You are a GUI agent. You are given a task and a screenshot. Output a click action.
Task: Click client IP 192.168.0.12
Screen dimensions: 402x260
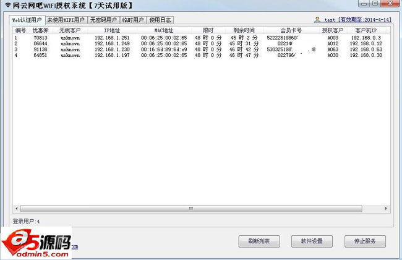coord(366,43)
